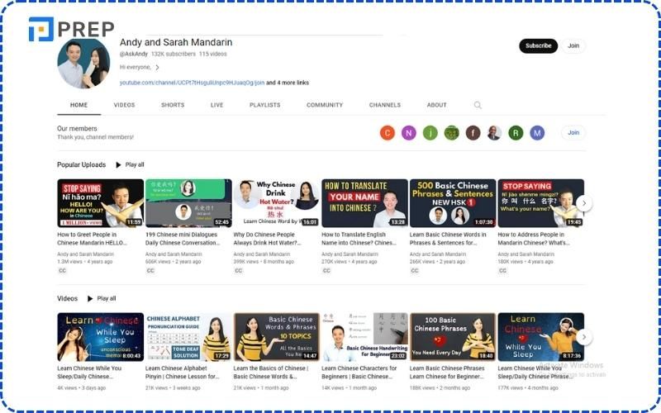Open Learn Chinese While You Sleep 8:17:36 thumbnail

tap(541, 337)
